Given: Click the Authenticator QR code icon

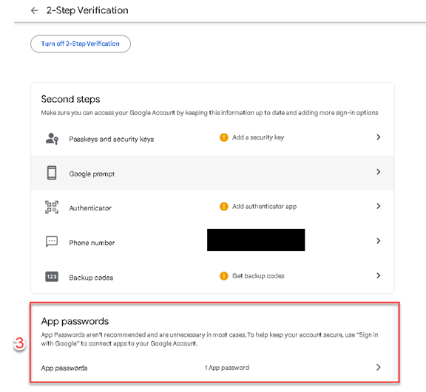Looking at the screenshot, I should 52,207.
